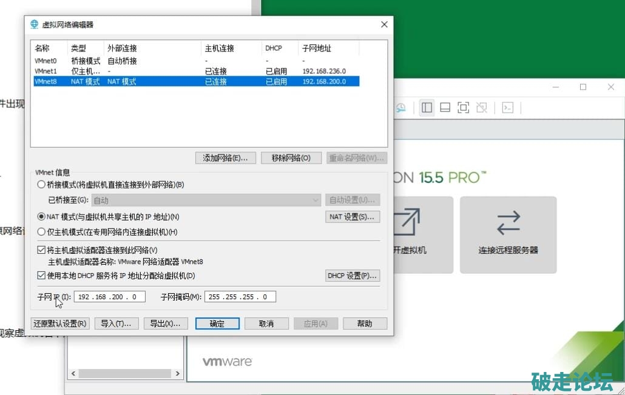This screenshot has width=625, height=395.
Task: Click the subnet mask input field
Action: pos(240,297)
